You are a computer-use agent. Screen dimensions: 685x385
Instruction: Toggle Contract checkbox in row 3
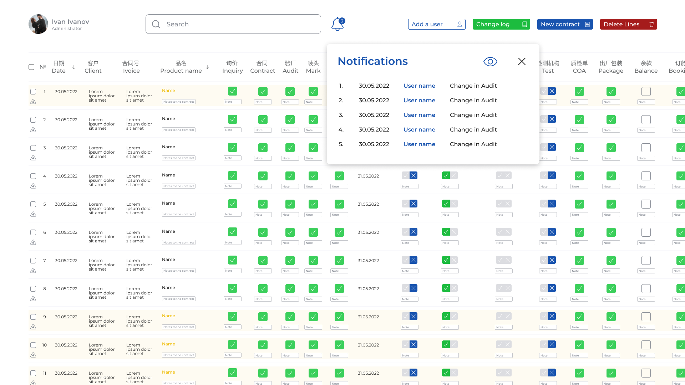pyautogui.click(x=263, y=148)
